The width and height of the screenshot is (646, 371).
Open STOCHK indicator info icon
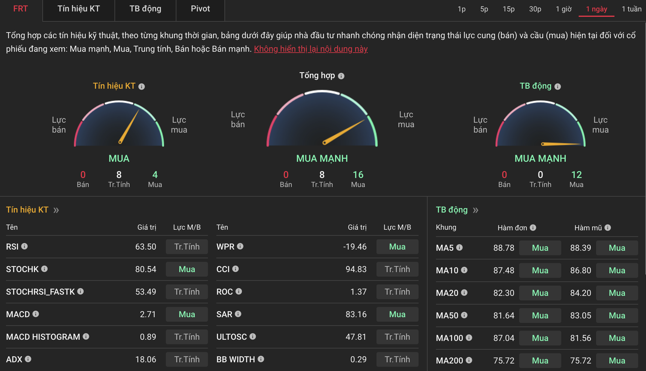click(44, 269)
